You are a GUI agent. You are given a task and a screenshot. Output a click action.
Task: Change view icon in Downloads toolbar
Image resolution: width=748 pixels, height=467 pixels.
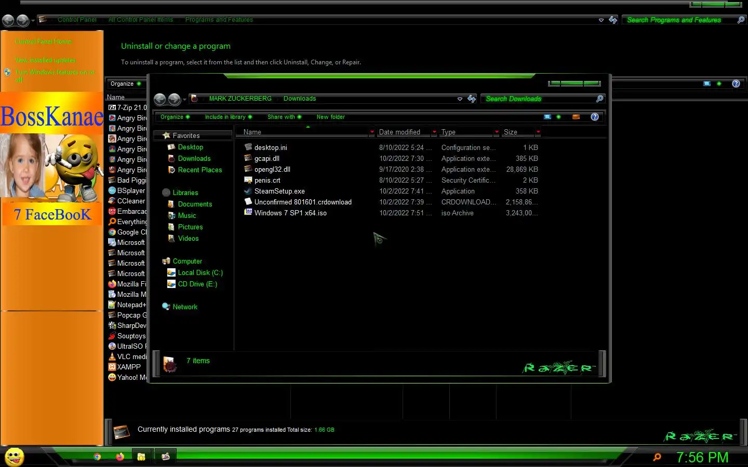point(547,117)
